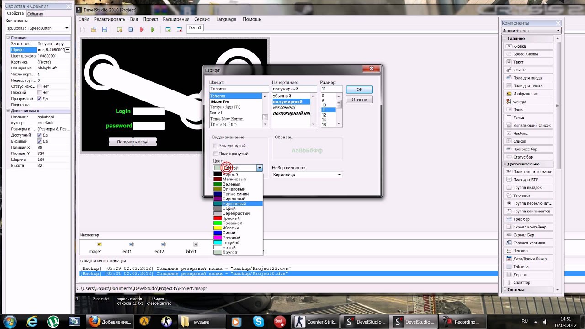This screenshot has height=329, width=585.
Task: Select label1 object in the inspector
Action: [191, 248]
